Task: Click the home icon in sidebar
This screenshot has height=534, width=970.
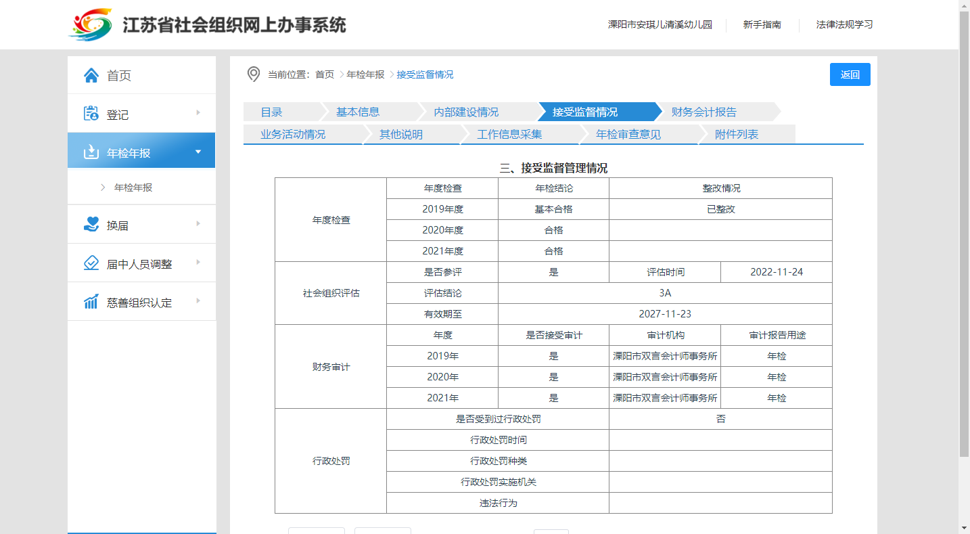Action: coord(91,75)
